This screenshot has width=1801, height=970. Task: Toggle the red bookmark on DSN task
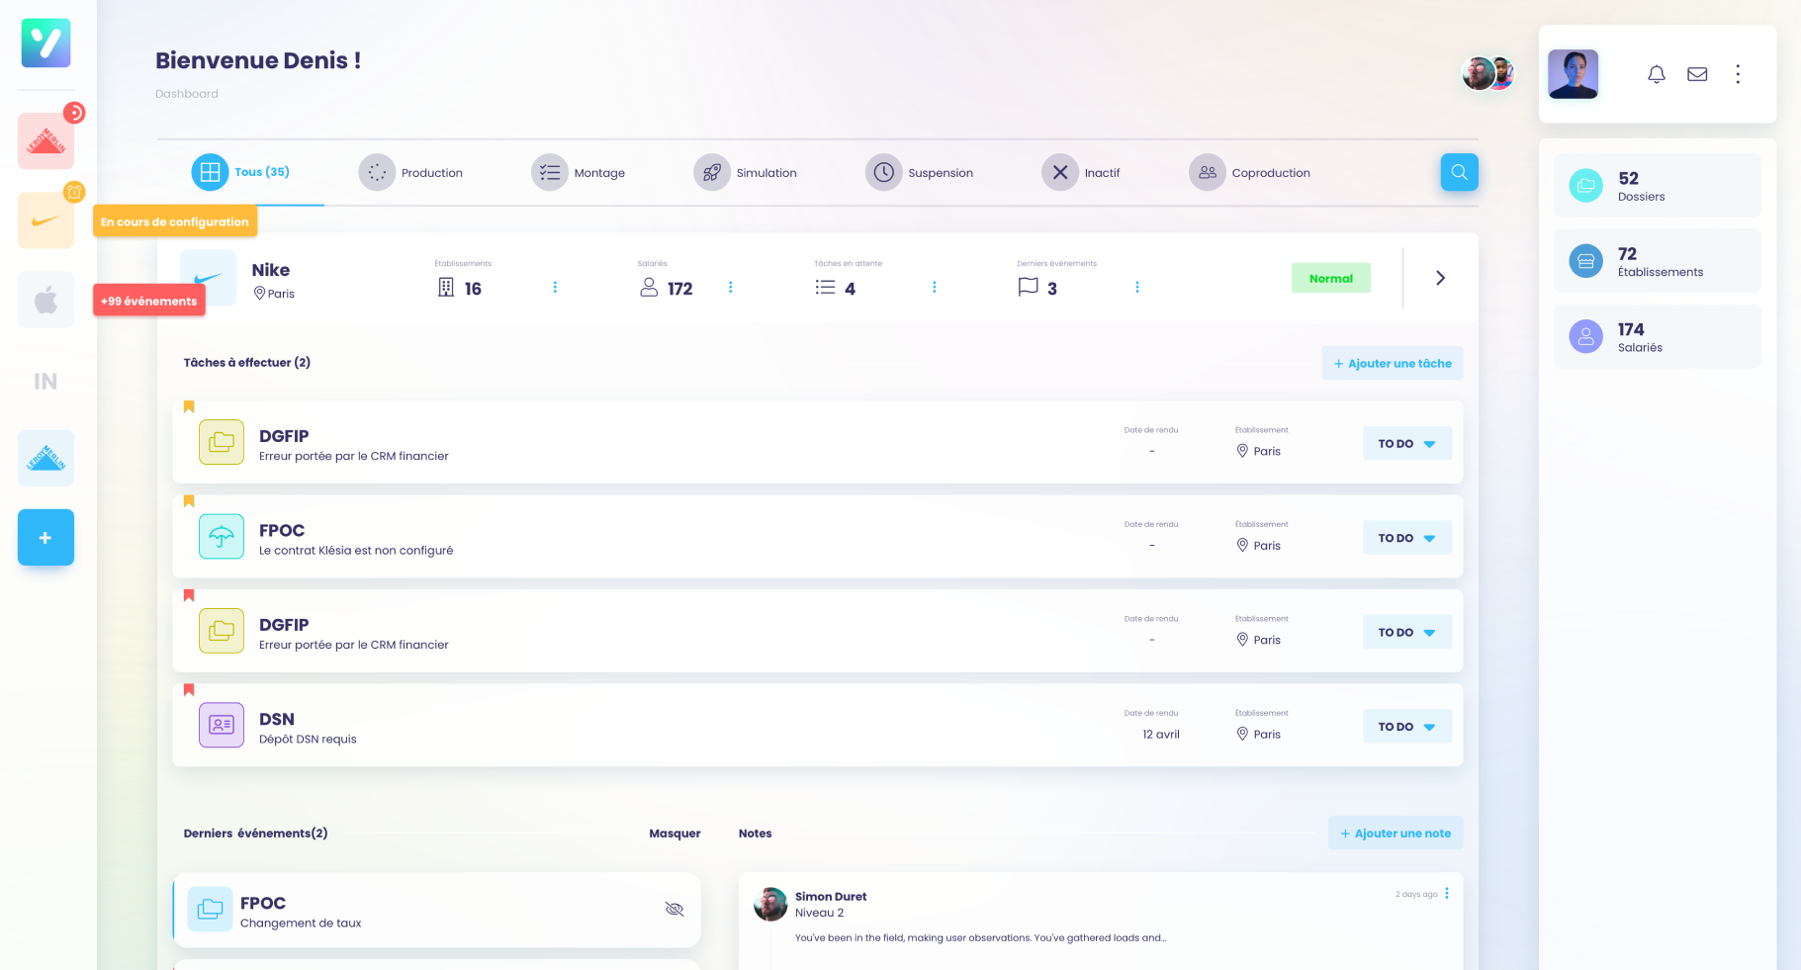coord(189,690)
